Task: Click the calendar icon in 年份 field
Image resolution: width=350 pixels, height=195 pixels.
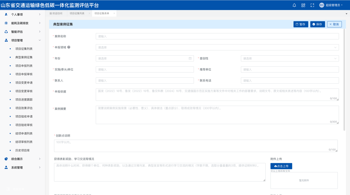Action: [190, 58]
